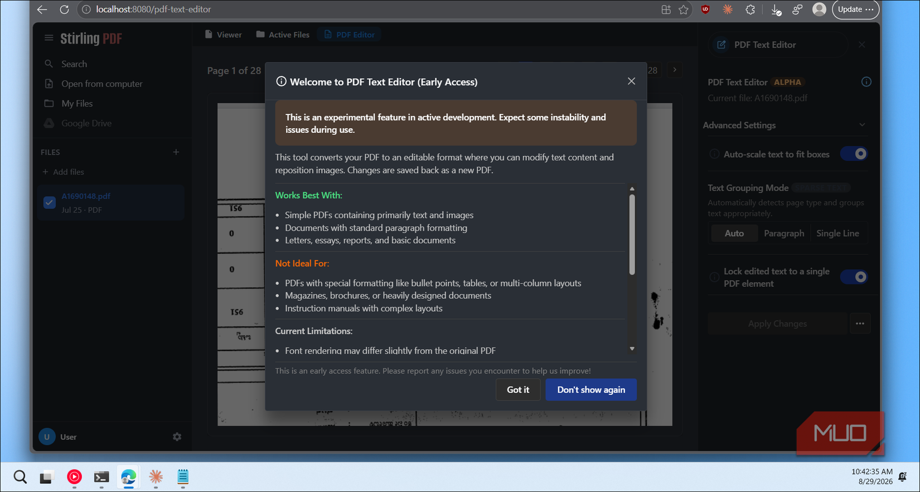Click the bookmark star icon

point(684,9)
